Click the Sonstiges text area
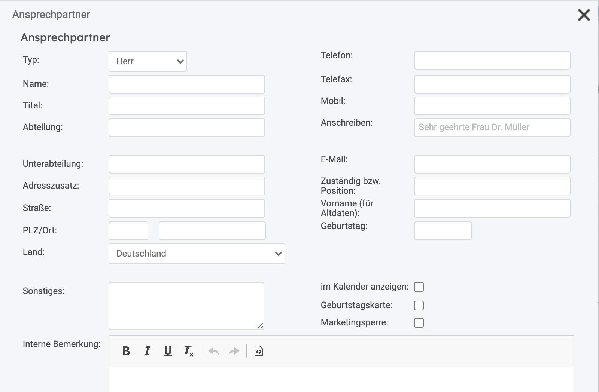This screenshot has width=599, height=392. [186, 306]
